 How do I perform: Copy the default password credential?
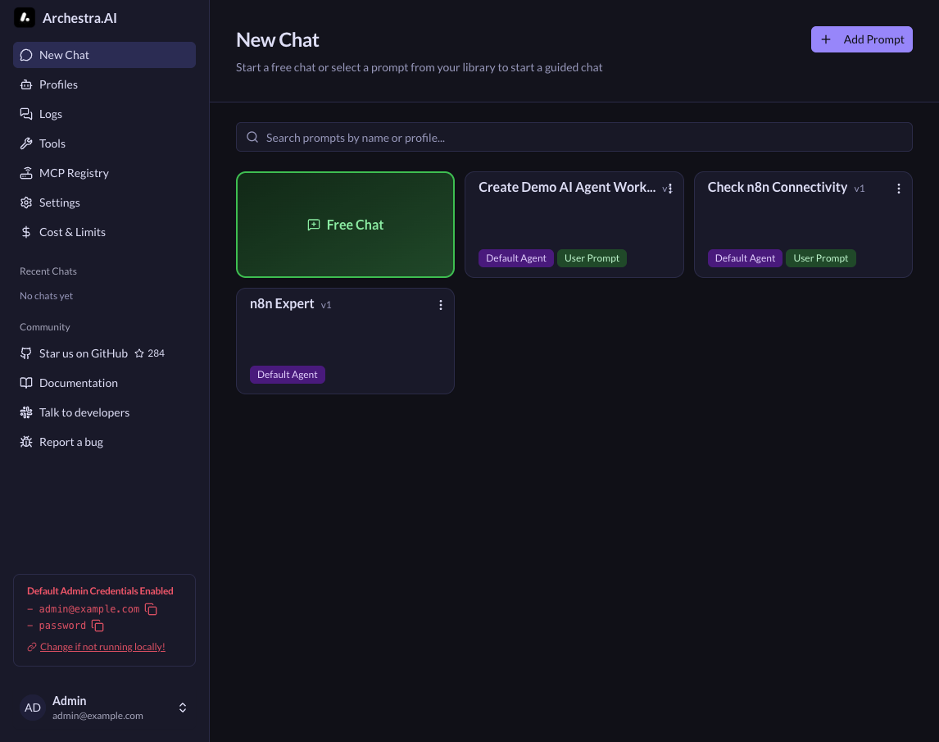tap(98, 626)
